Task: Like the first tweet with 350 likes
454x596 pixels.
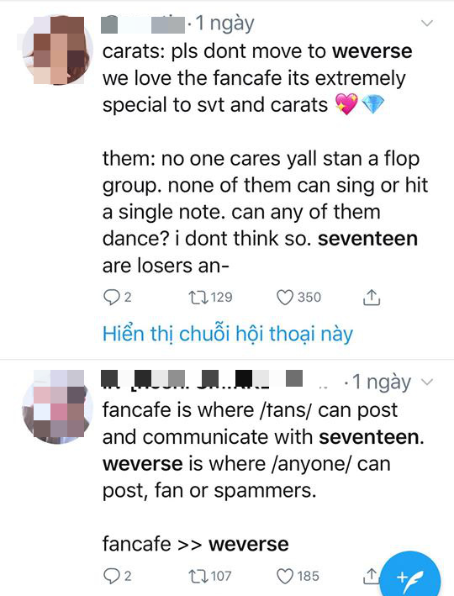Action: pos(285,298)
